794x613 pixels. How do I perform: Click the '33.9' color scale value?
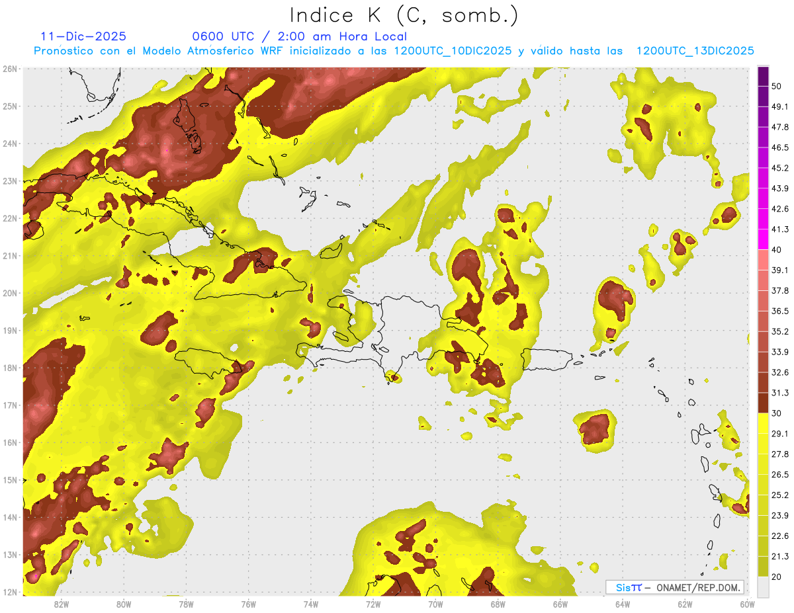point(781,352)
